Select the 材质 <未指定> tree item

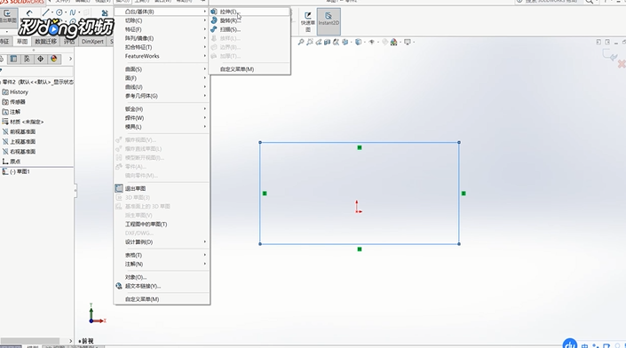pyautogui.click(x=23, y=122)
